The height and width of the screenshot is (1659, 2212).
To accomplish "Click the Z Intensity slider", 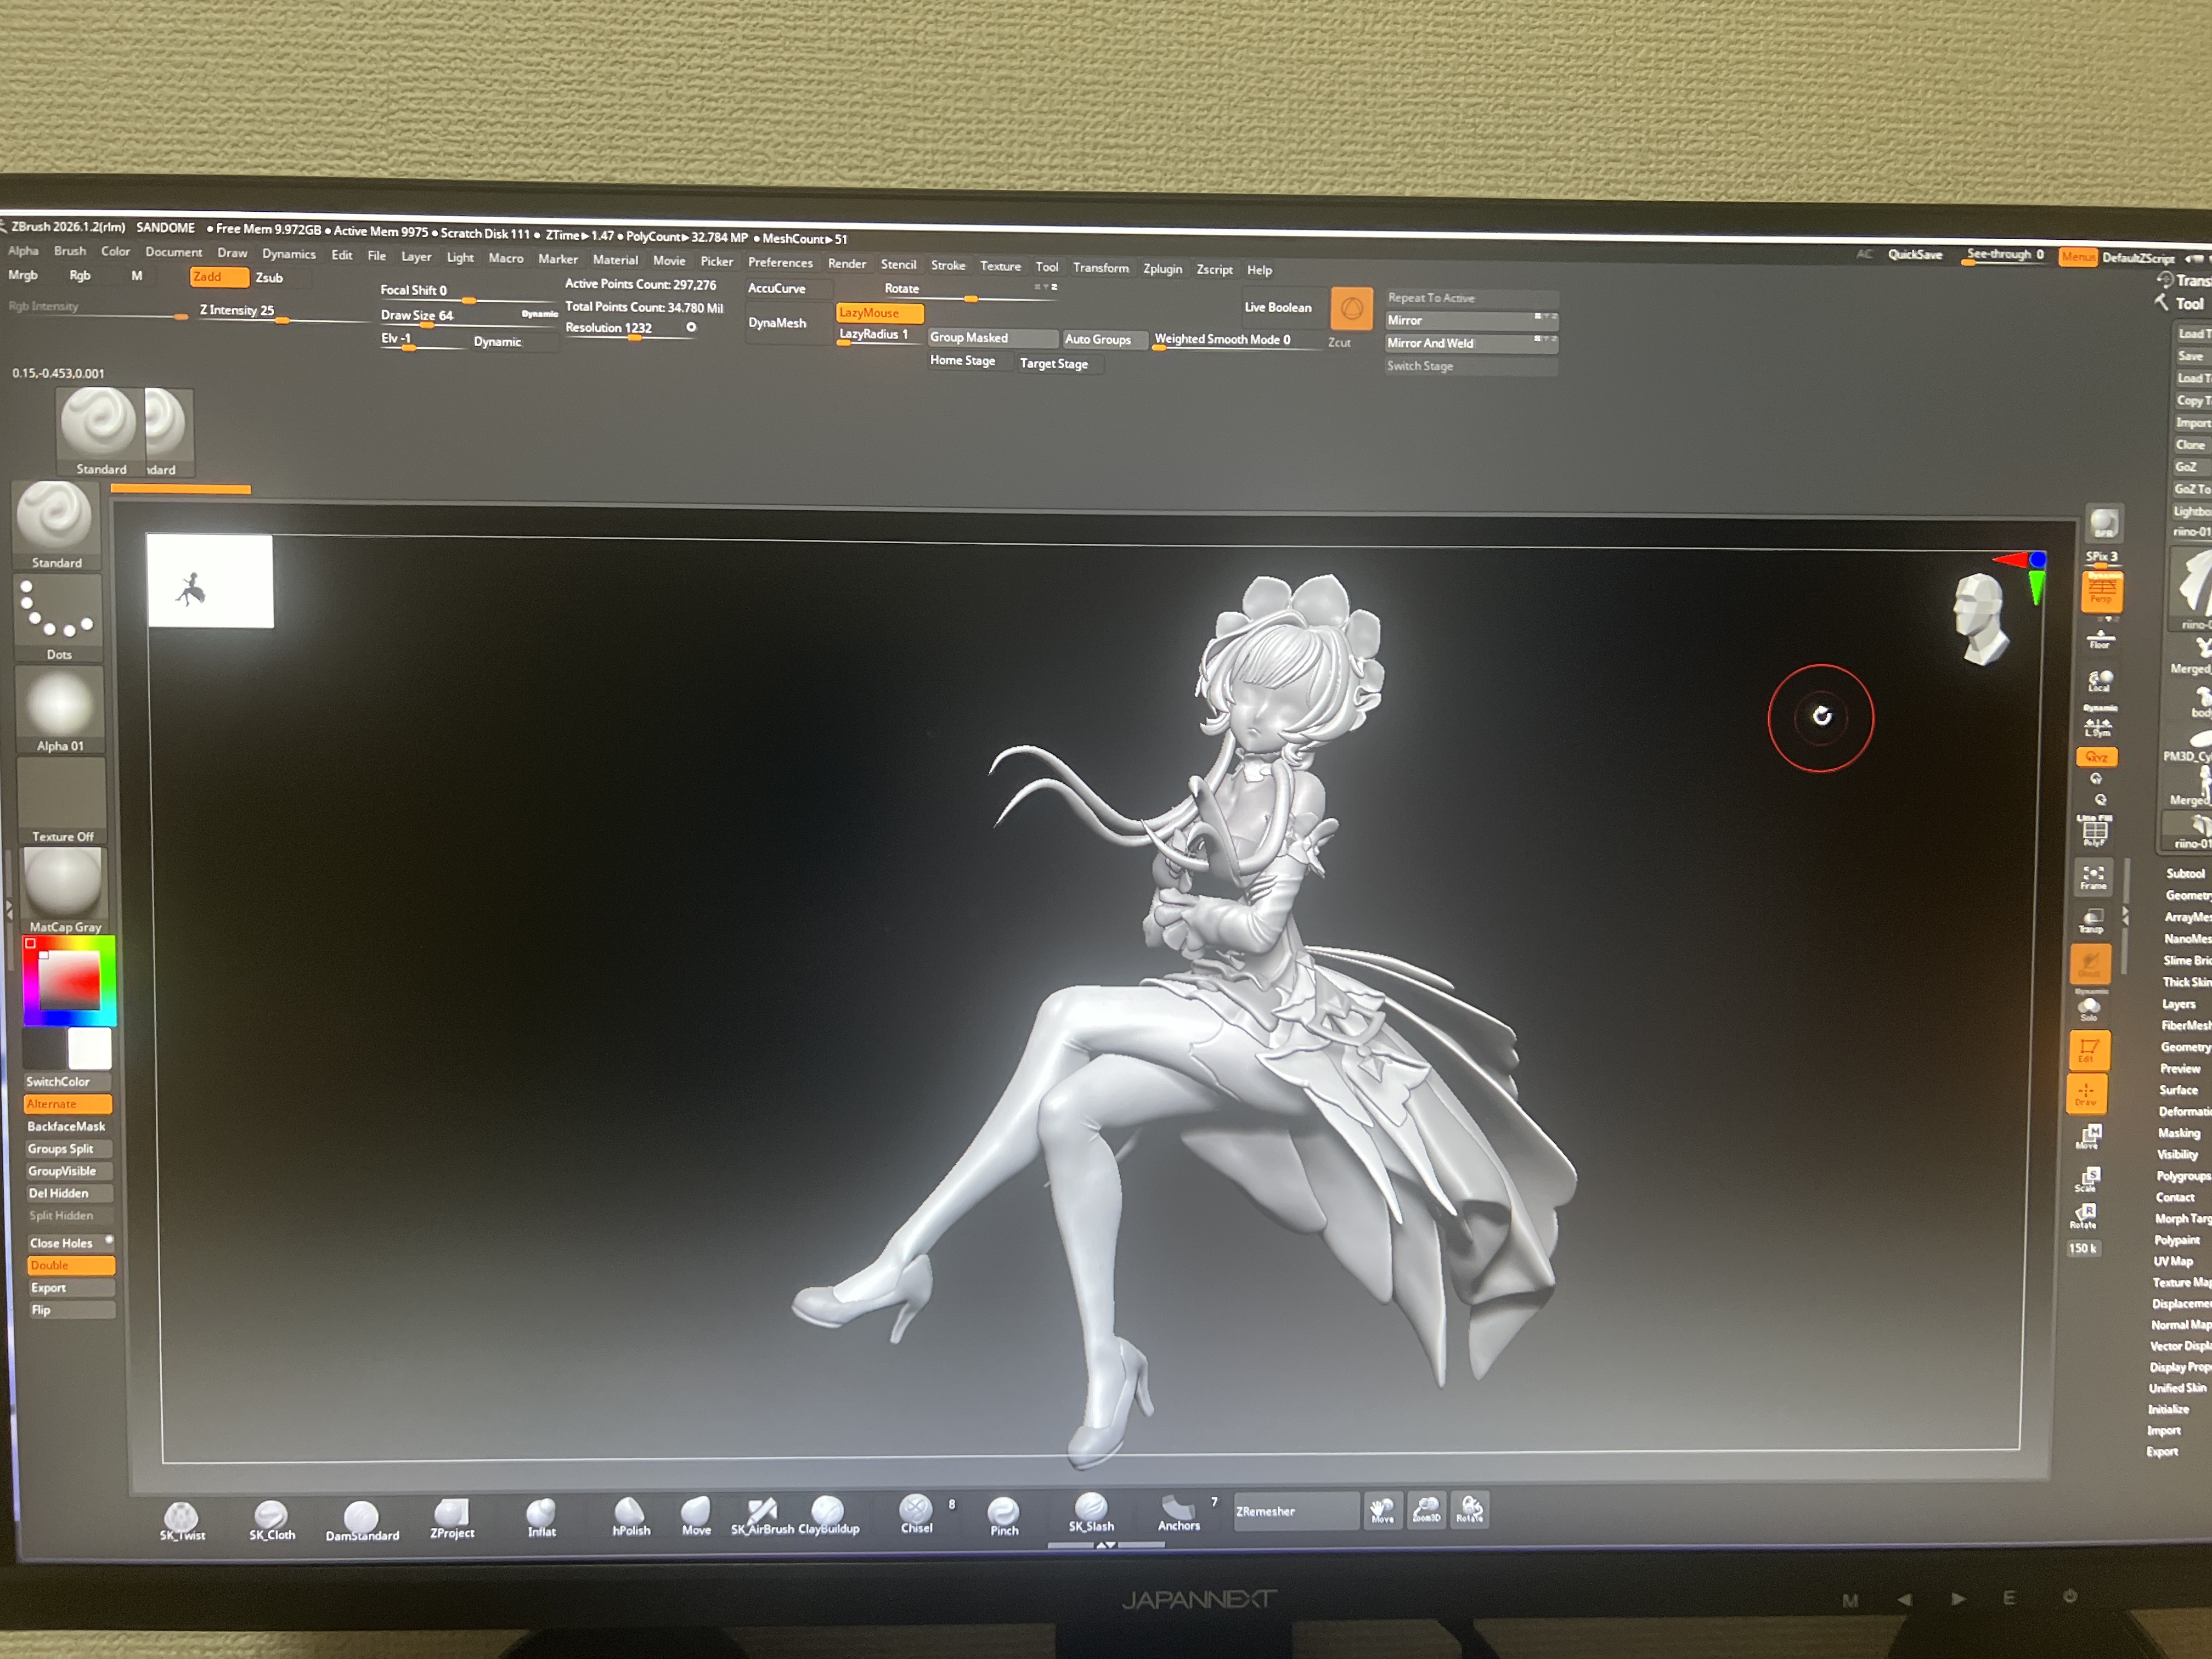I will click(283, 312).
